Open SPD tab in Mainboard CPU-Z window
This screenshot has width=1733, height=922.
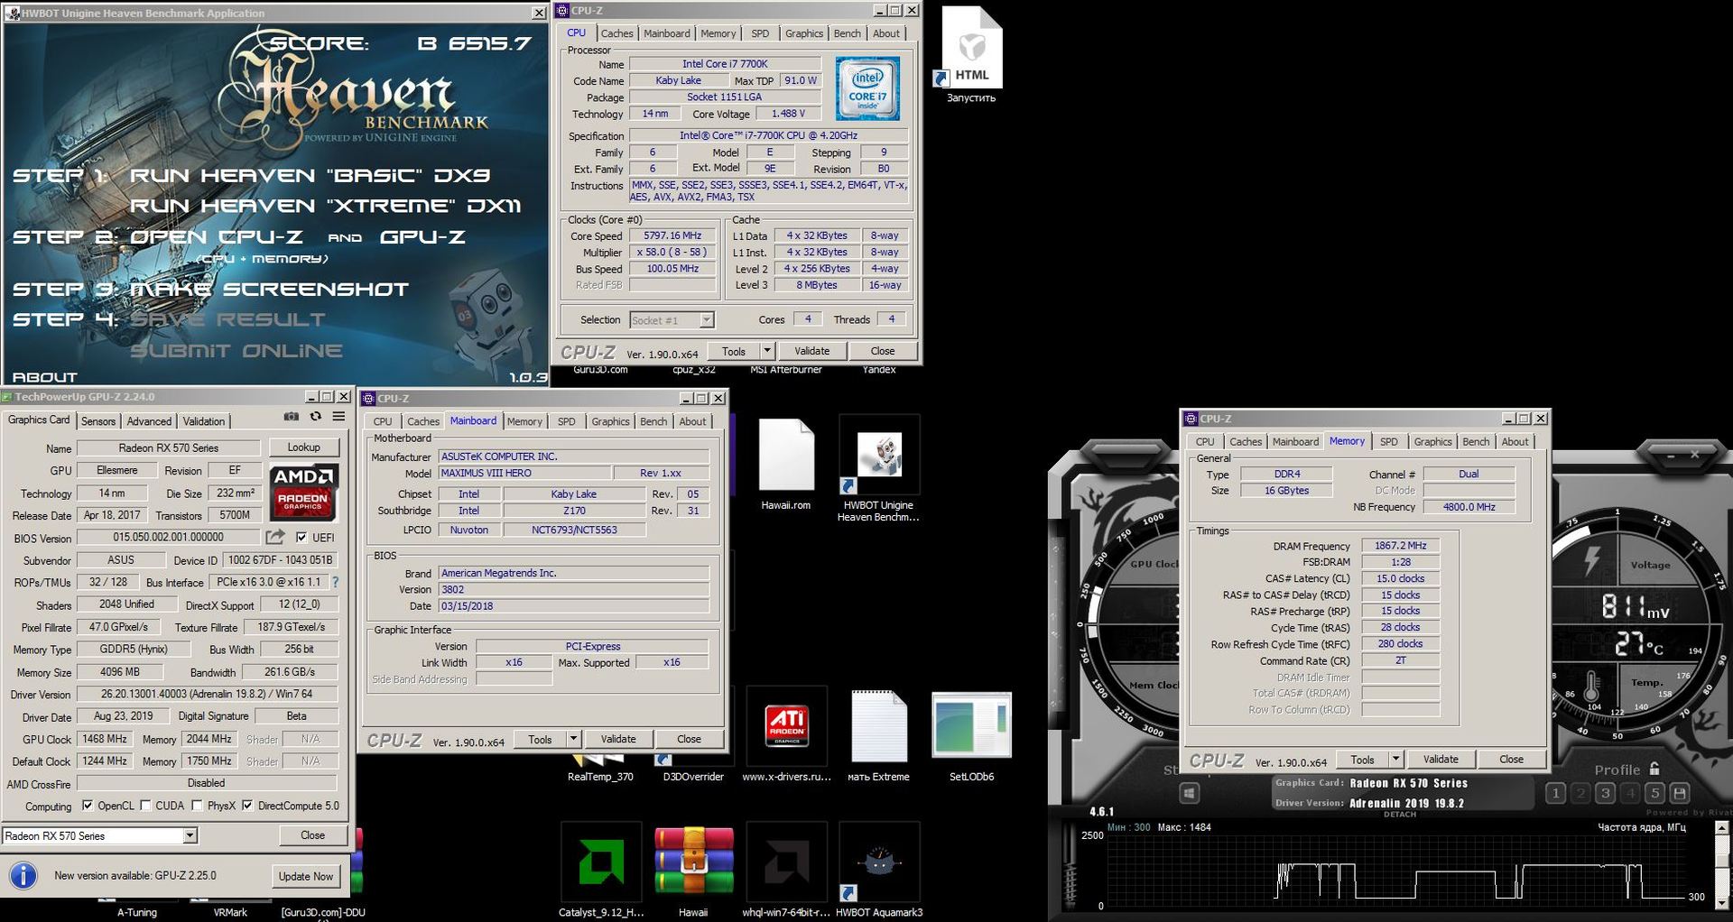pos(566,421)
